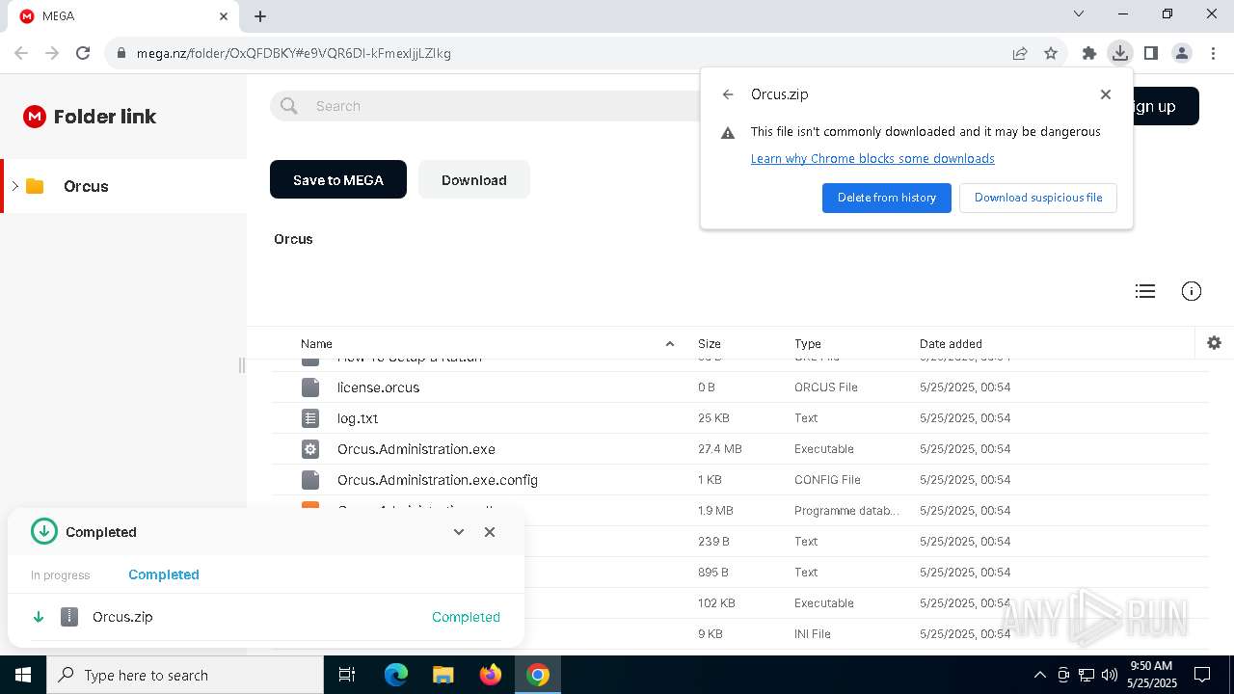Open Windows Start menu
Viewport: 1234px width, 694px height.
(23, 675)
